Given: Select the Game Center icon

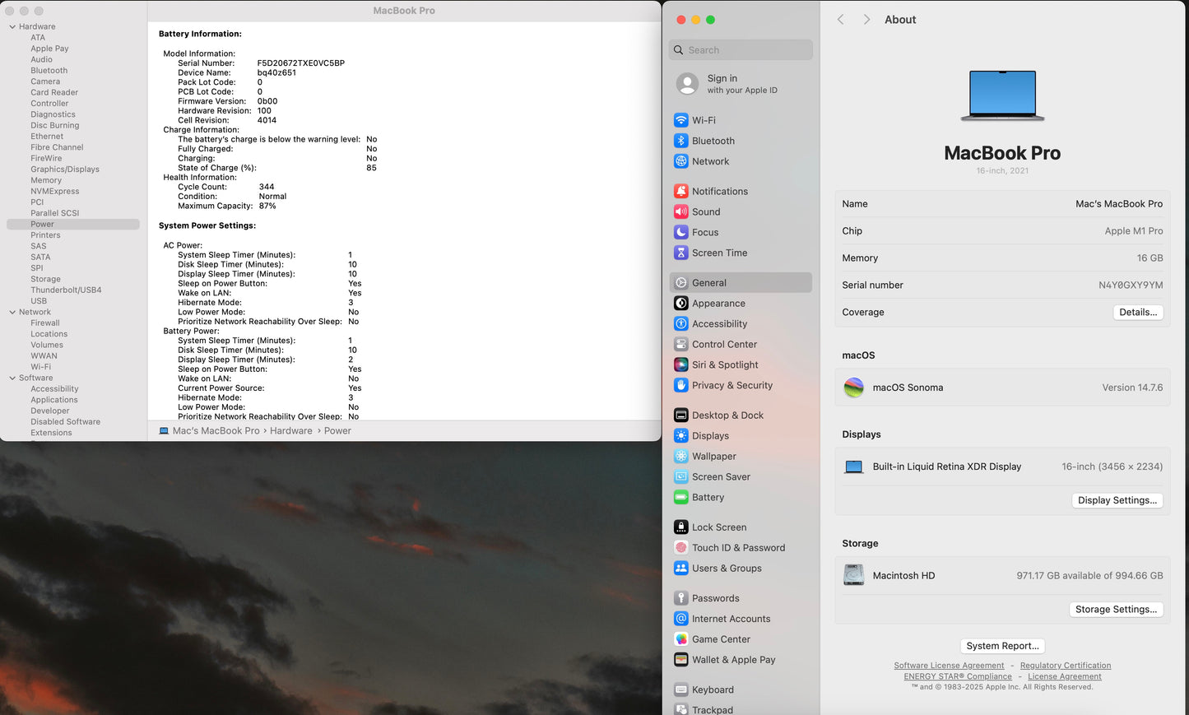Looking at the screenshot, I should [x=680, y=639].
